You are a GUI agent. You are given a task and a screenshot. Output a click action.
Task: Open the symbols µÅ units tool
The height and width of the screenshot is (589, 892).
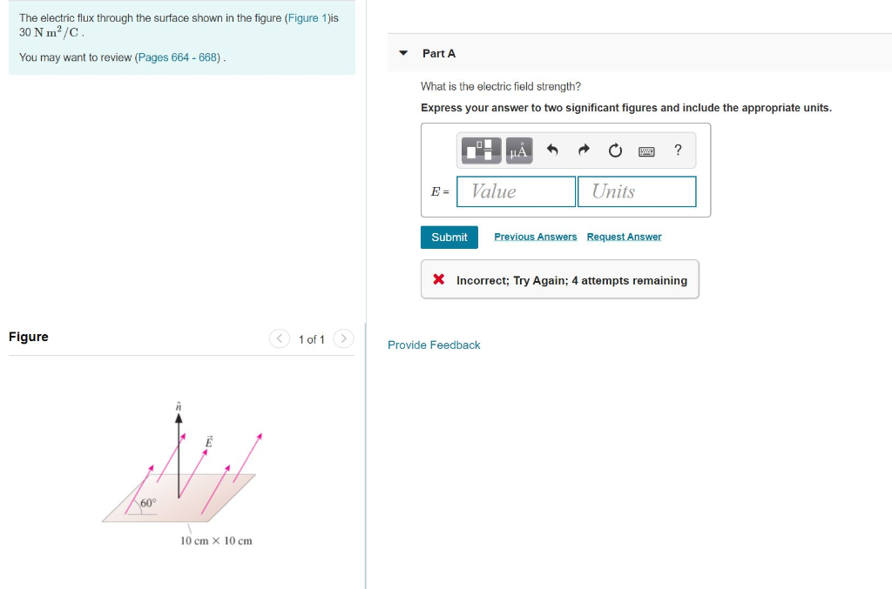click(519, 151)
